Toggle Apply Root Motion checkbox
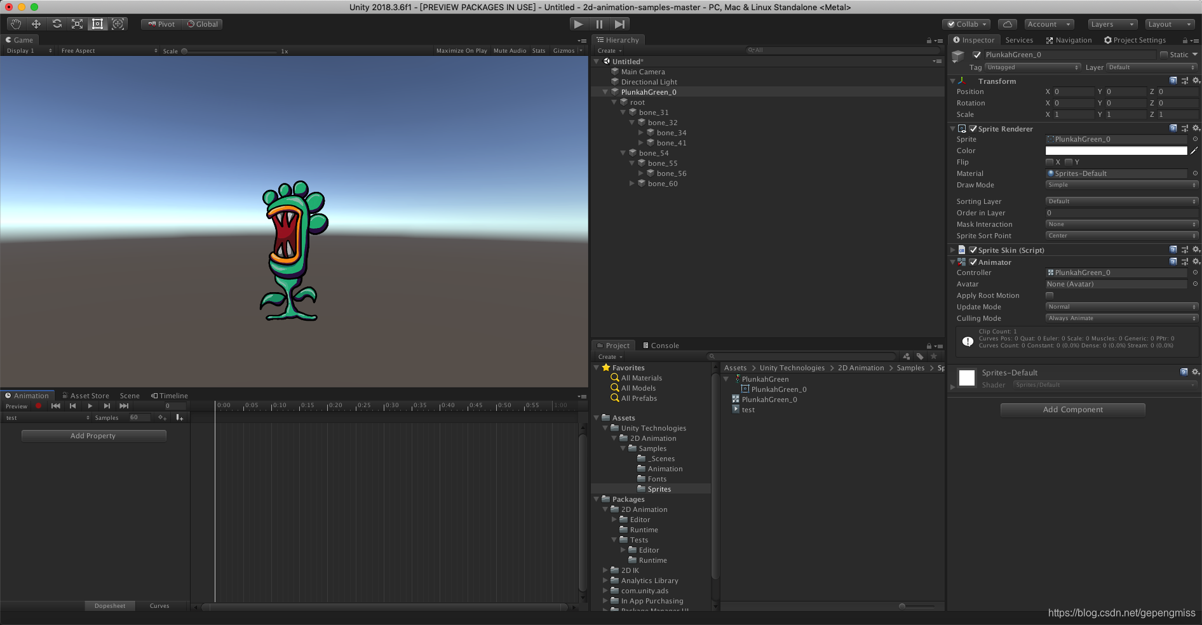Viewport: 1202px width, 625px height. tap(1050, 295)
